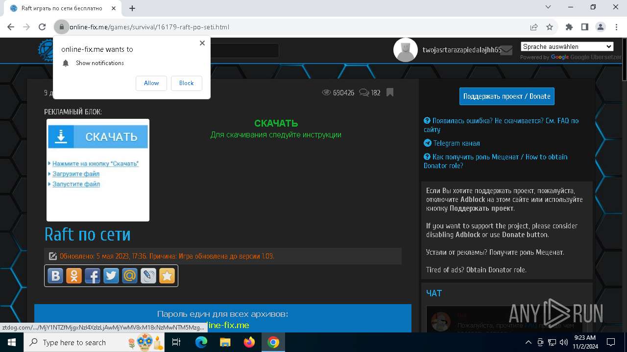Bookmark this page with star icon

coord(550,27)
